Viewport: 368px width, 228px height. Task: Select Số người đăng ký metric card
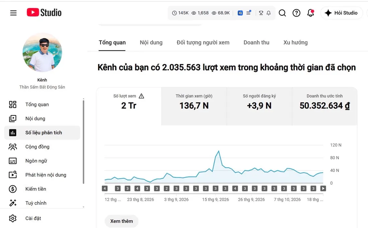tap(259, 106)
